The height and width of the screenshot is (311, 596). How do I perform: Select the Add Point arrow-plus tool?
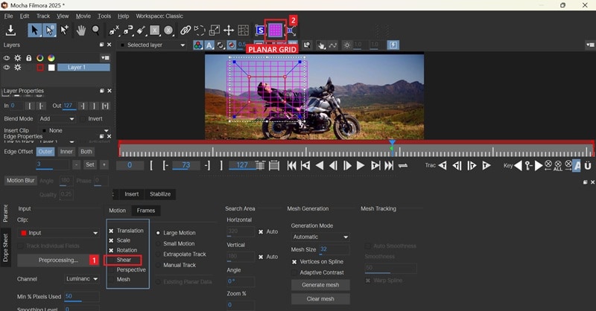[x=64, y=30]
